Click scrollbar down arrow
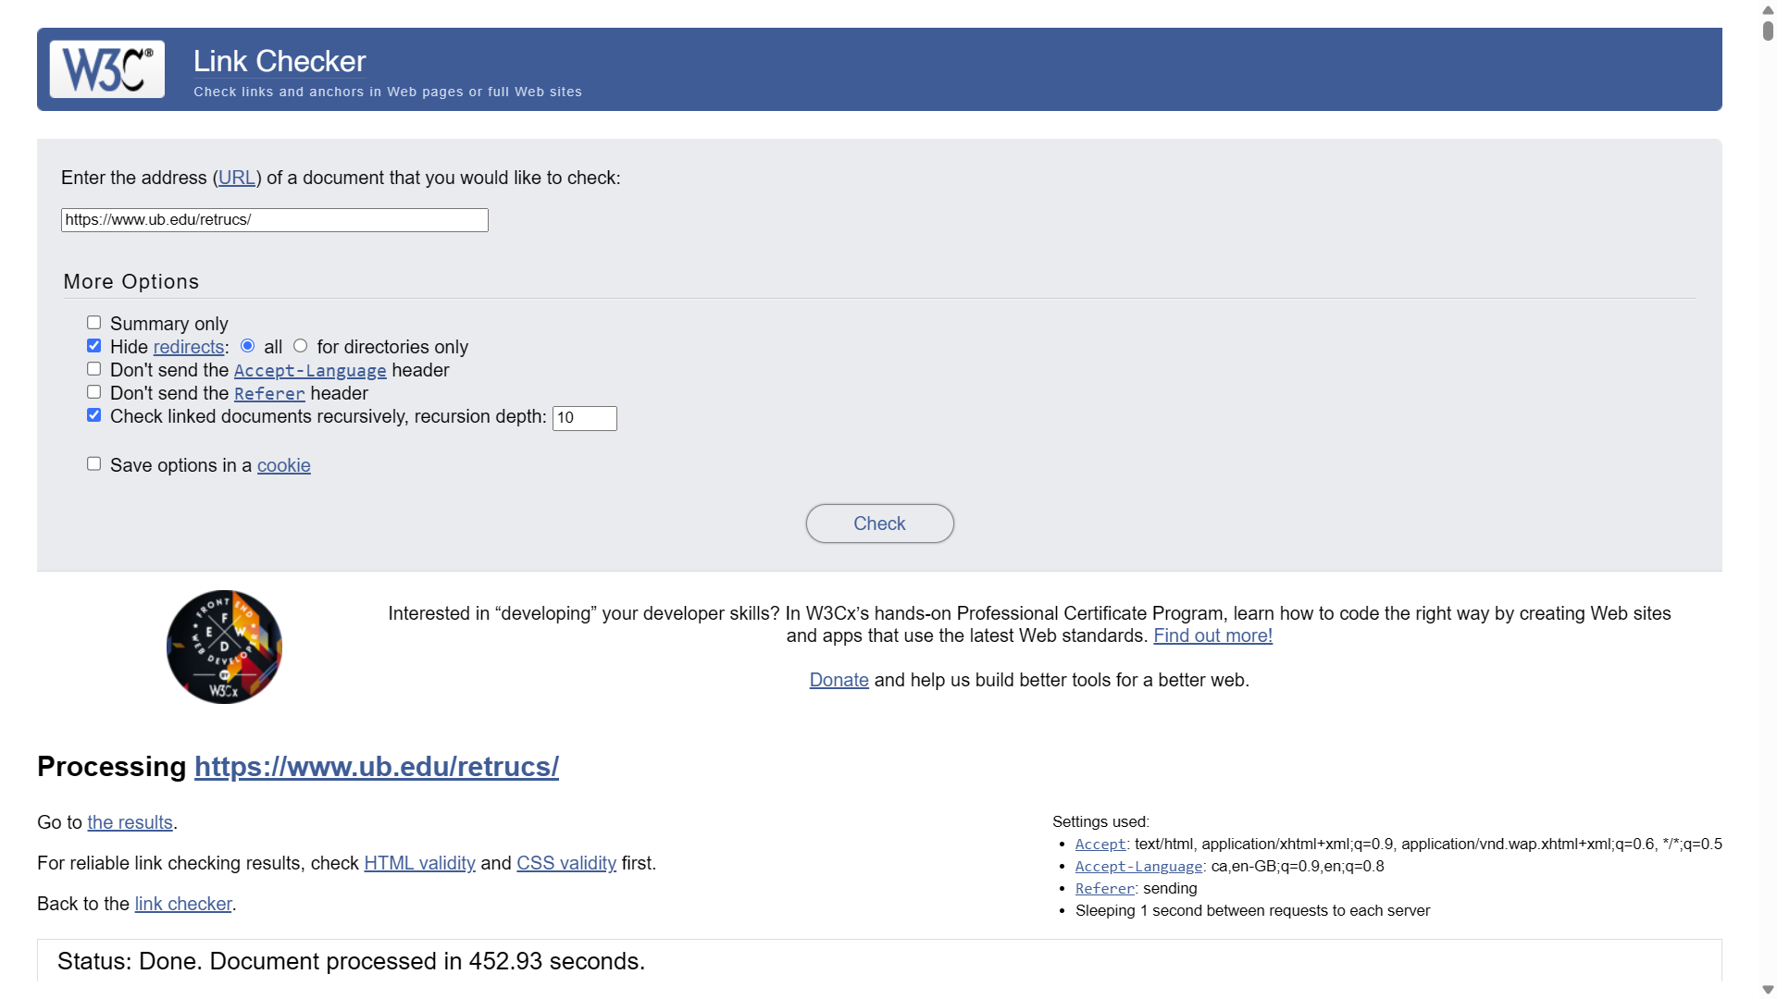 [1768, 990]
